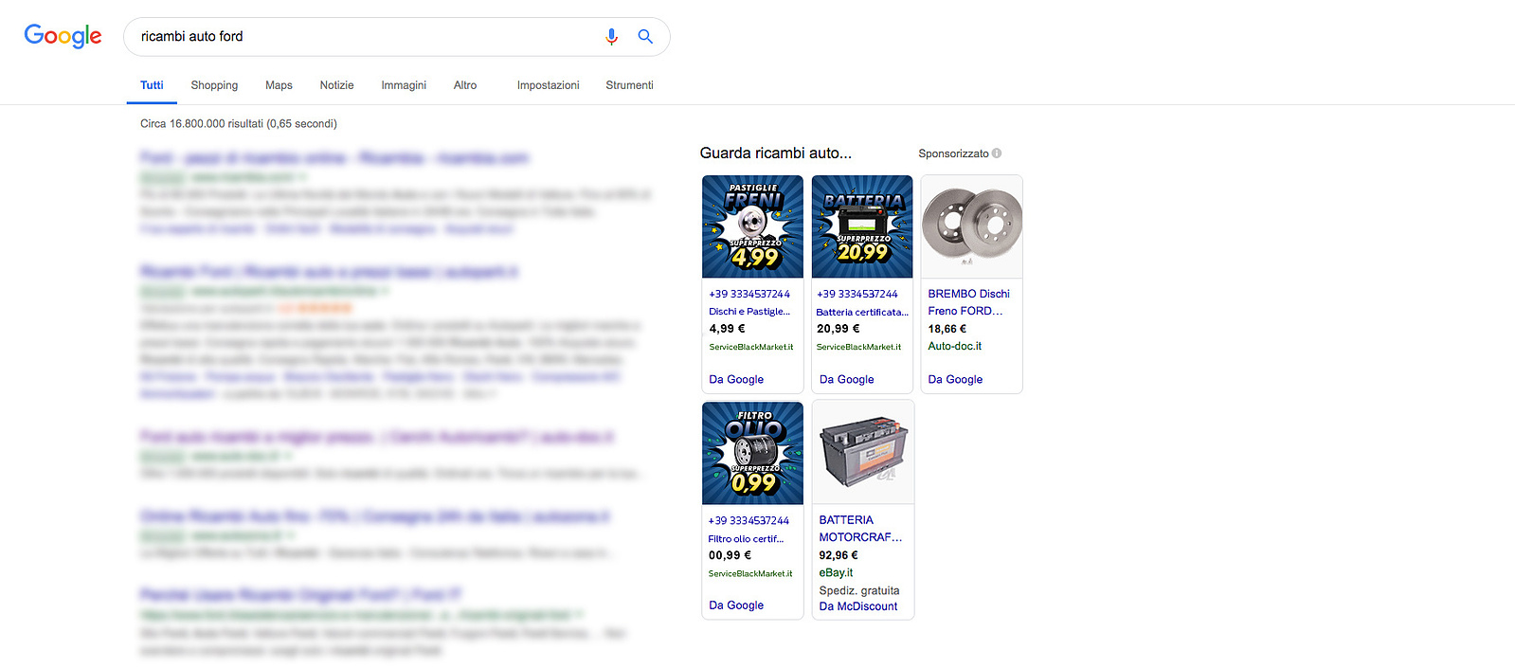
Task: Select the Immagini tab
Action: (x=404, y=85)
